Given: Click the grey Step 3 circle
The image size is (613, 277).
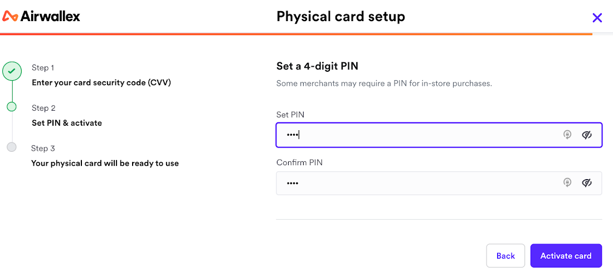Looking at the screenshot, I should (x=12, y=147).
